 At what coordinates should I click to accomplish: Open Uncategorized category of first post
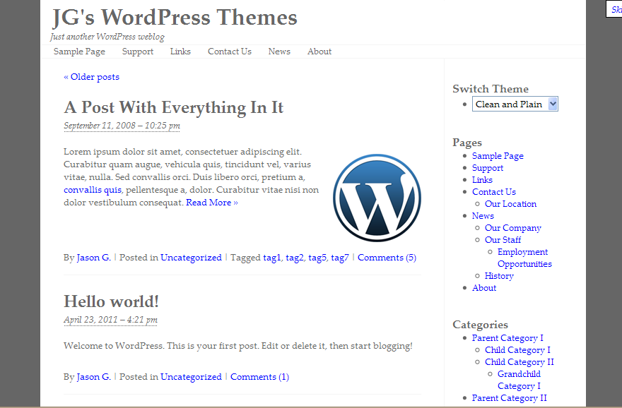(191, 258)
